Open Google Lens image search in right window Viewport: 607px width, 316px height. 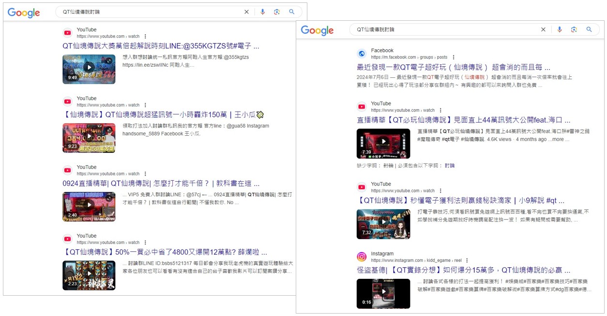[x=574, y=29]
